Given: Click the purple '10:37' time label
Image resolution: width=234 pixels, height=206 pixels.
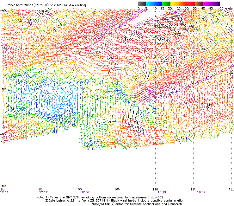Looking at the screenshot, I should pos(85,192).
